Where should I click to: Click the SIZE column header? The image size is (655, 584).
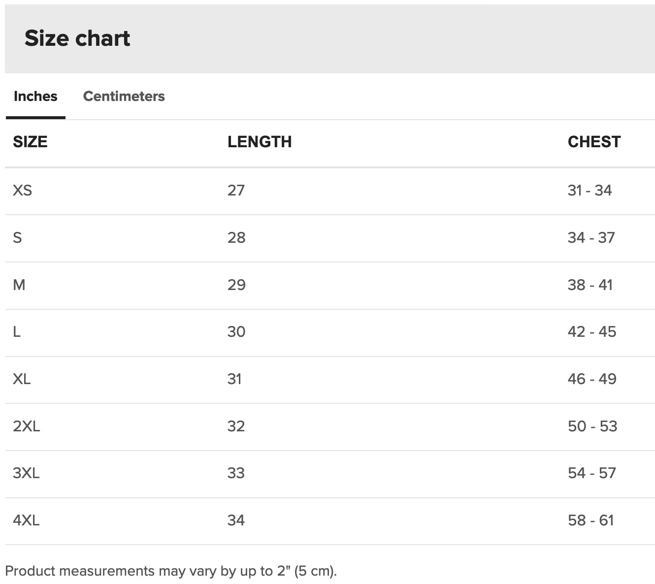[30, 142]
